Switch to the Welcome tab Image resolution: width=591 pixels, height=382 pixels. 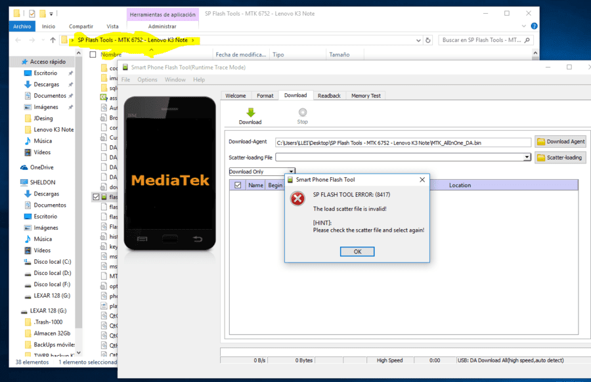click(x=236, y=96)
